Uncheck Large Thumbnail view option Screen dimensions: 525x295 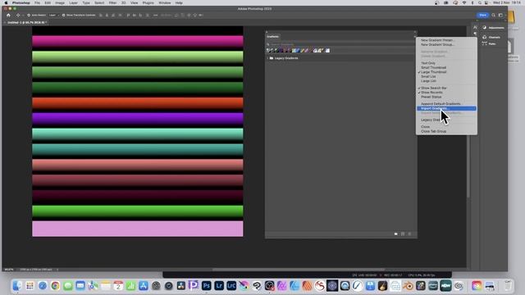tap(434, 72)
